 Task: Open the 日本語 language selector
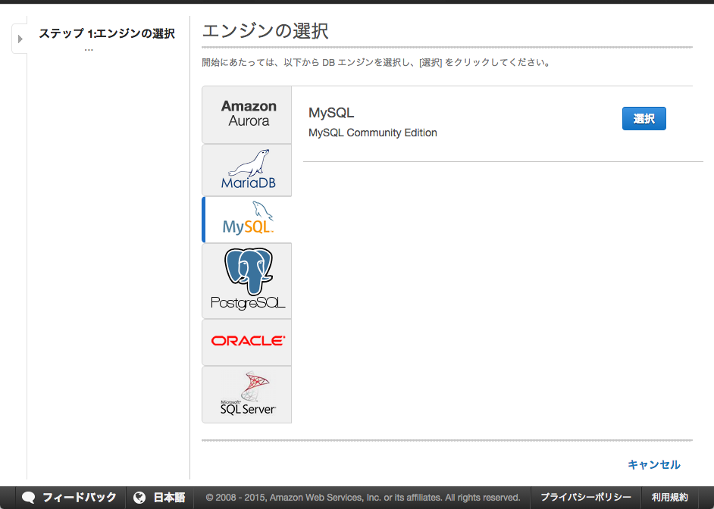[160, 497]
